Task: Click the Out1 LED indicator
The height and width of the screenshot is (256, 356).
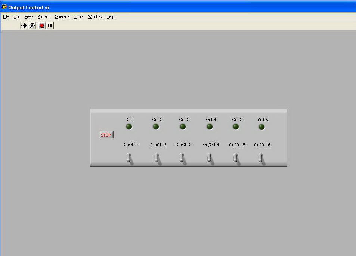Action: pos(129,127)
